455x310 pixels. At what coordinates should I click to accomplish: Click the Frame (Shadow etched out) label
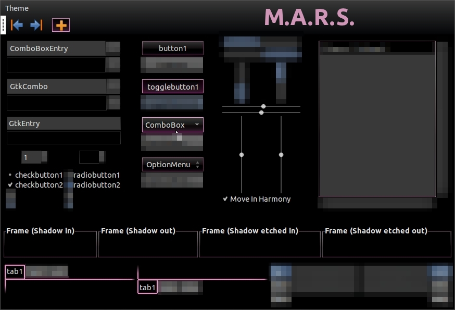coord(376,231)
